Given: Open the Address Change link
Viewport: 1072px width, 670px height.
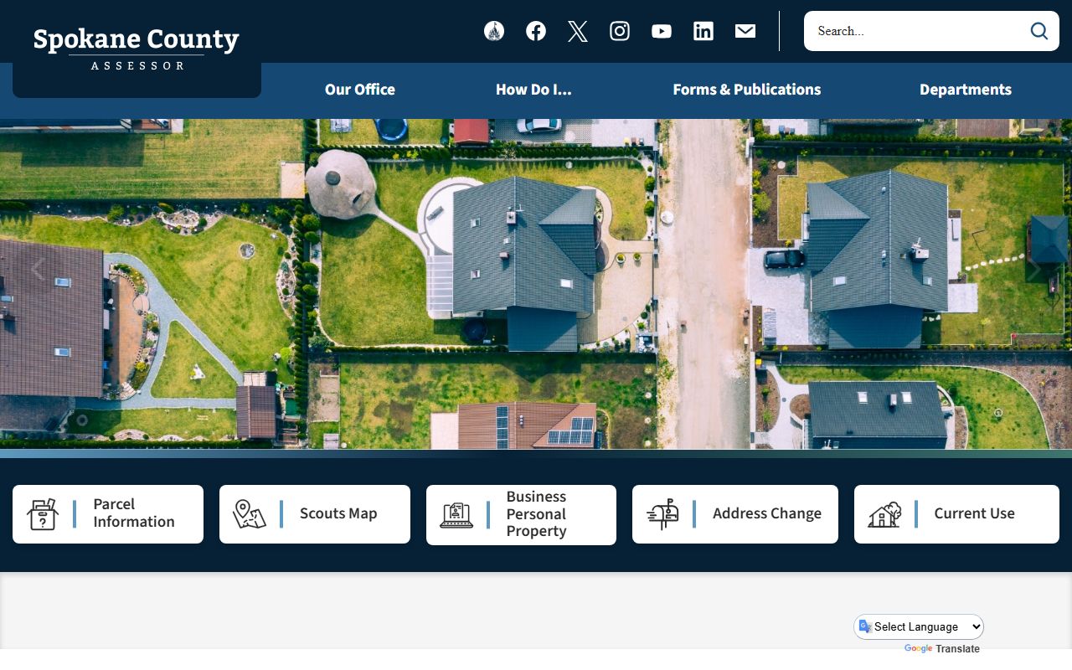Looking at the screenshot, I should [x=735, y=514].
